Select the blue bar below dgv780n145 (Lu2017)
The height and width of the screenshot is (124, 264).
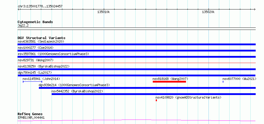point(136,75)
